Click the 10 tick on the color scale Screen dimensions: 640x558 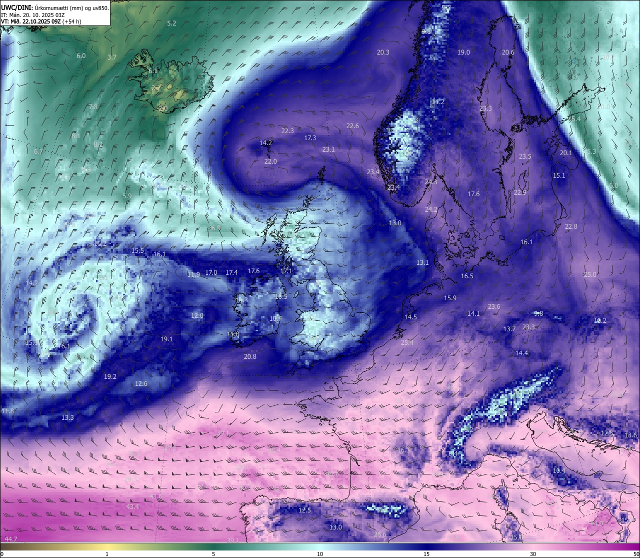[x=320, y=554]
